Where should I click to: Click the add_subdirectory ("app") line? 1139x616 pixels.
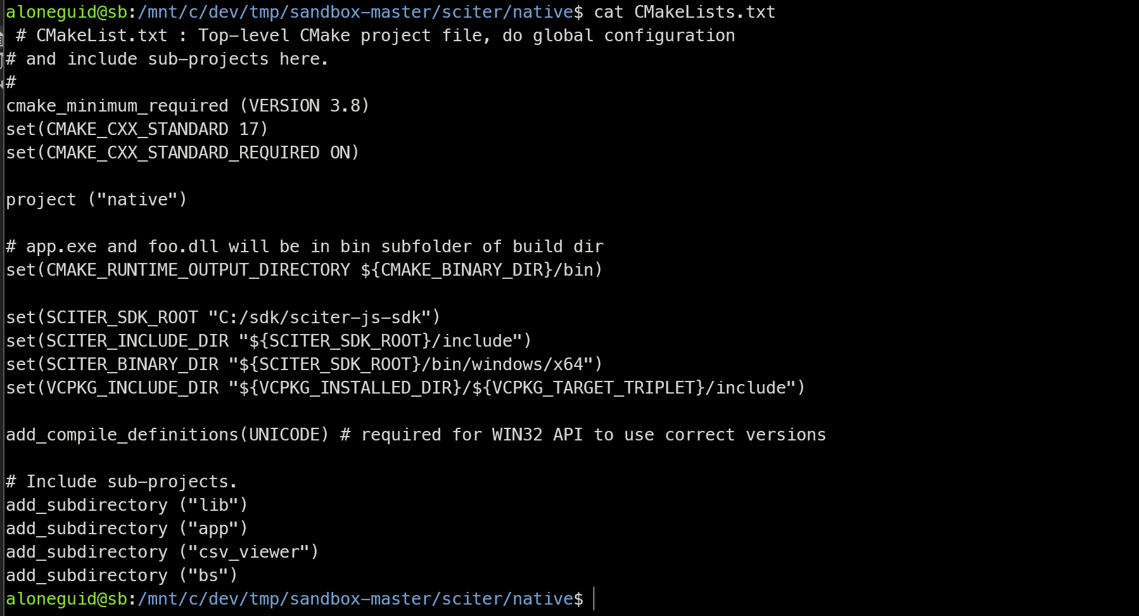click(x=127, y=529)
